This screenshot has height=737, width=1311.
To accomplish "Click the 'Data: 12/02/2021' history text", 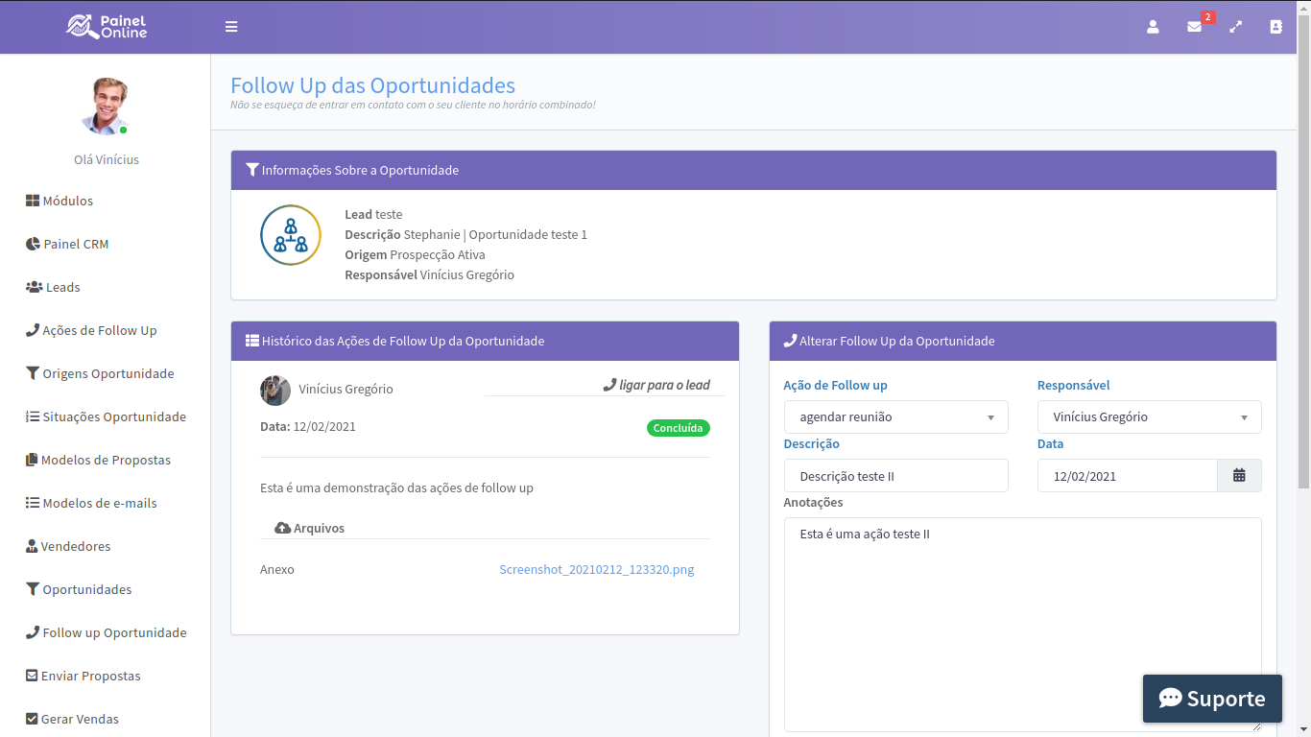I will click(308, 426).
